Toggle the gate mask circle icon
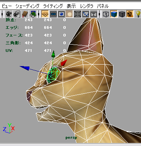This screenshot has height=146, width=141. click(69, 14)
